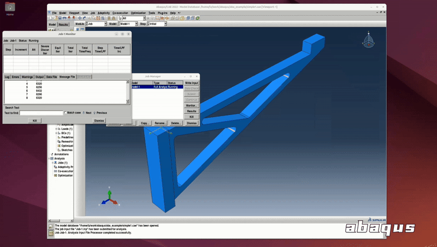Click the Auto-fit view toolbar icon

click(x=98, y=18)
